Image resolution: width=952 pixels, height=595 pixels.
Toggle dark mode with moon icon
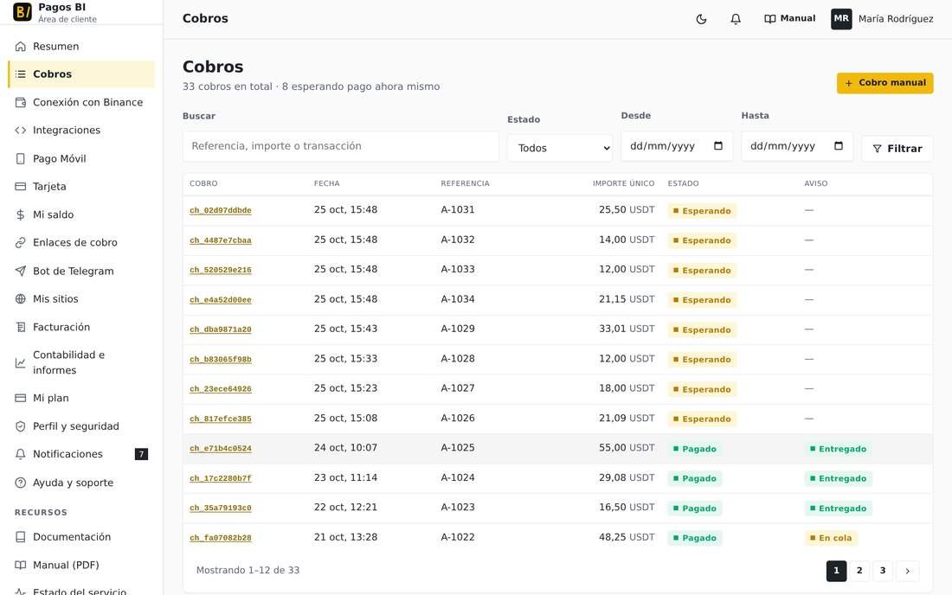(x=701, y=19)
